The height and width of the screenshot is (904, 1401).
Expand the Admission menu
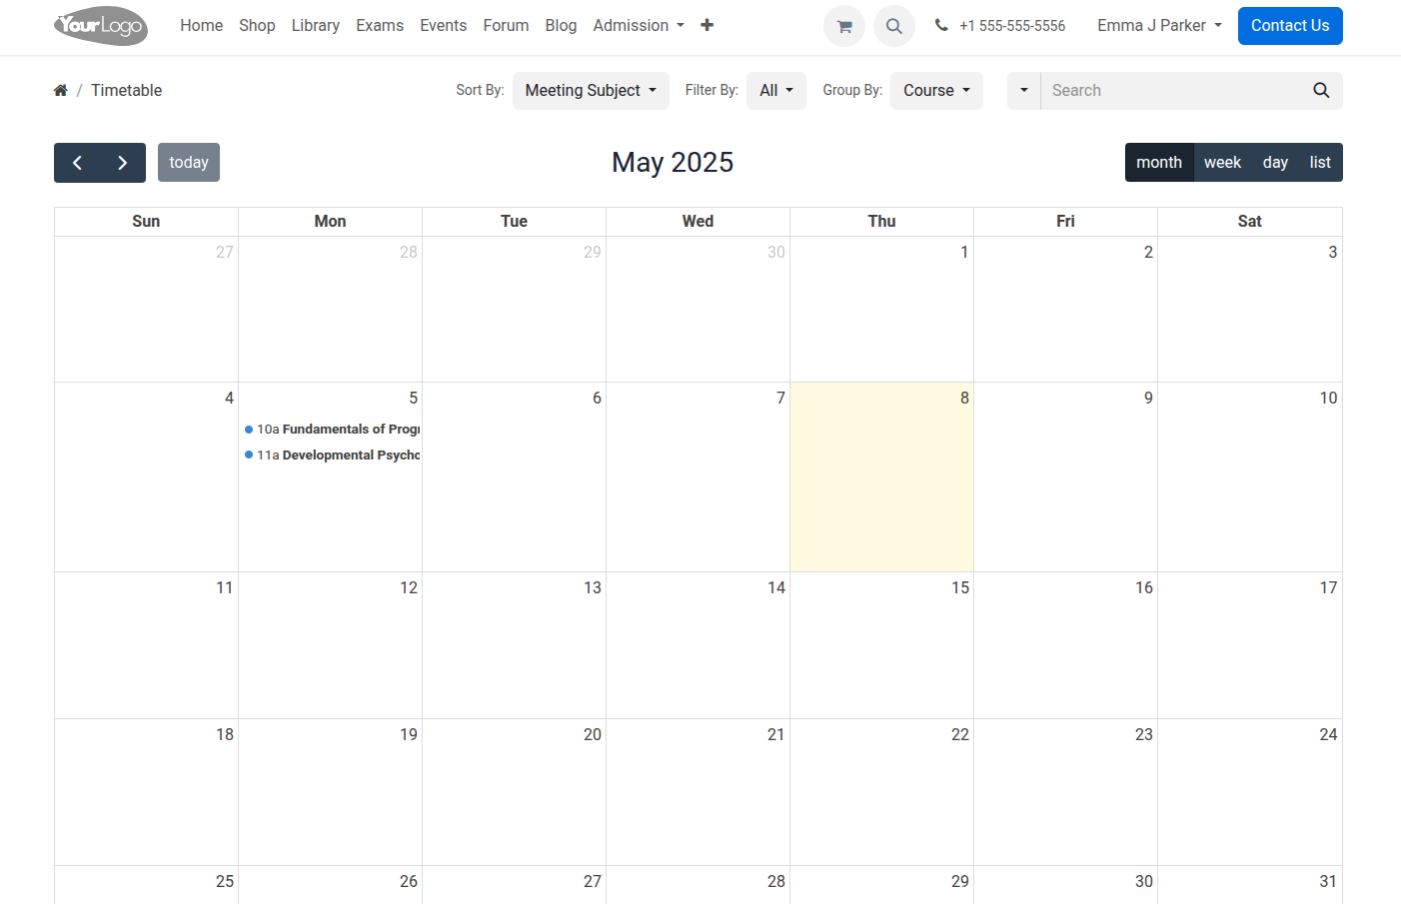639,25
